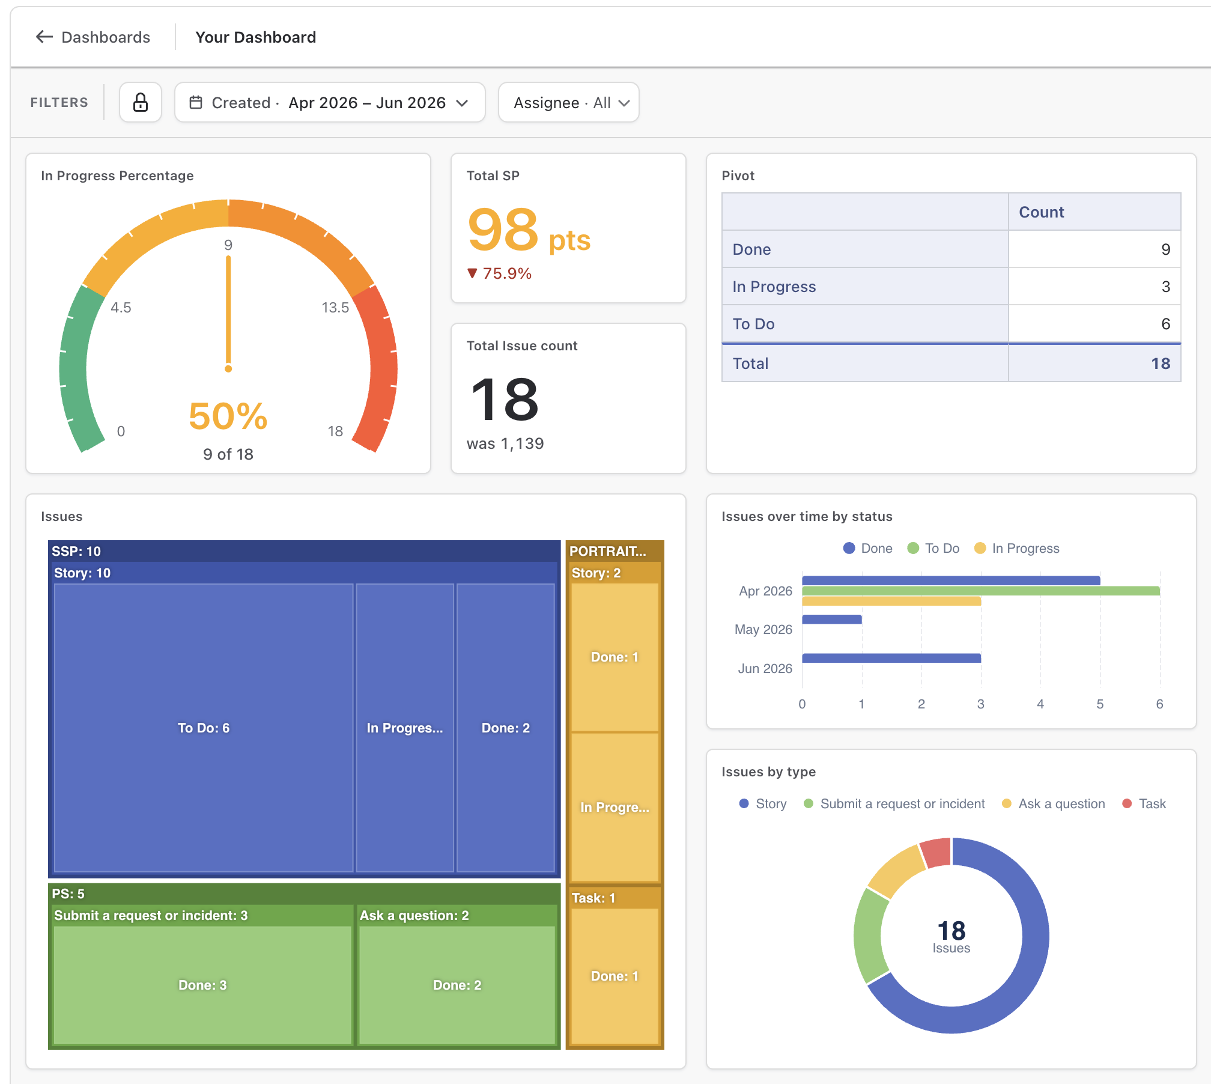Click the PORTRAIT 'In Progre...' tile

point(615,807)
